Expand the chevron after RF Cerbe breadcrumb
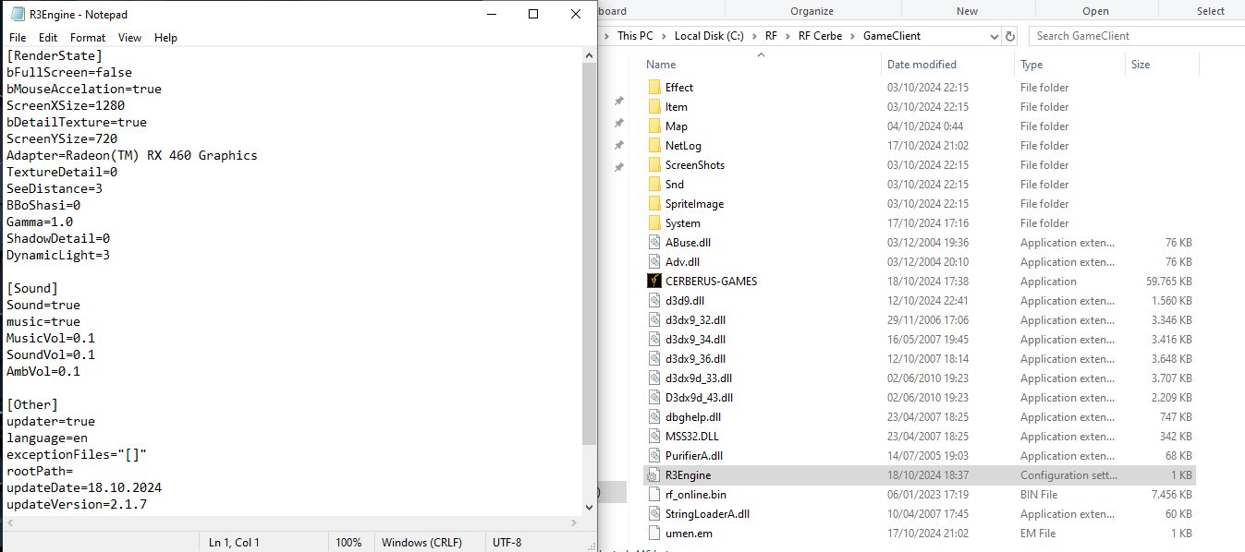Screen dimensions: 1245x552 tap(853, 36)
